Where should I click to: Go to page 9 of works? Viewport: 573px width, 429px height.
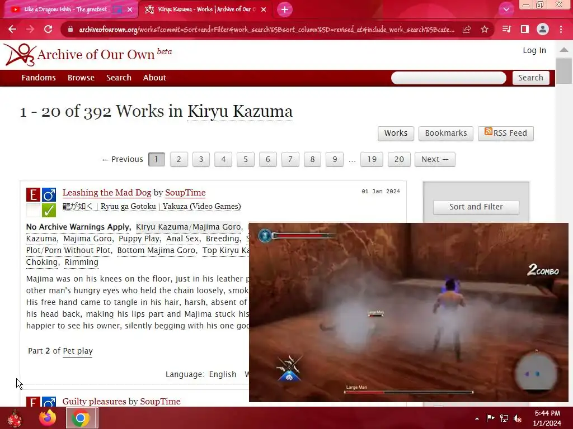(335, 159)
